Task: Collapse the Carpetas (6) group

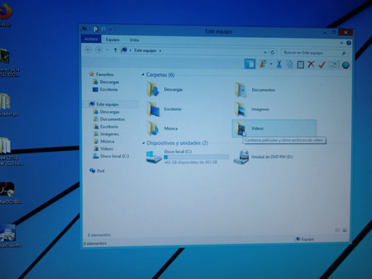Action: (143, 74)
